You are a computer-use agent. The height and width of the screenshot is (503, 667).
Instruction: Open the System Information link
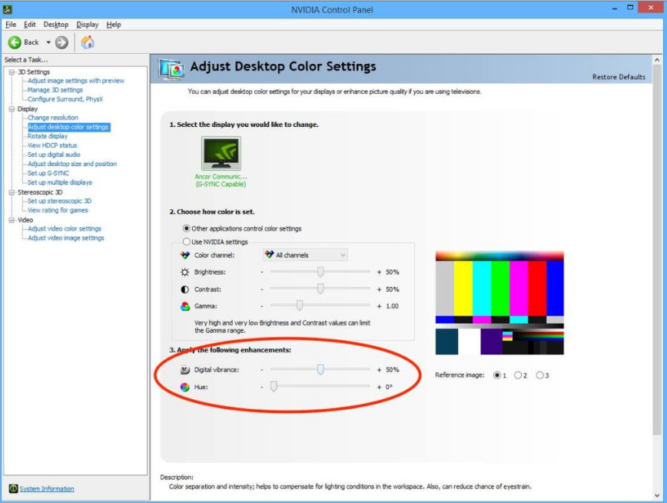(x=47, y=488)
